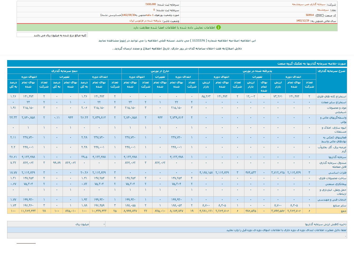Image resolution: width=354 pixels, height=254 pixels.
Task: Select total row label 'جمع'
Action: coord(343,211)
